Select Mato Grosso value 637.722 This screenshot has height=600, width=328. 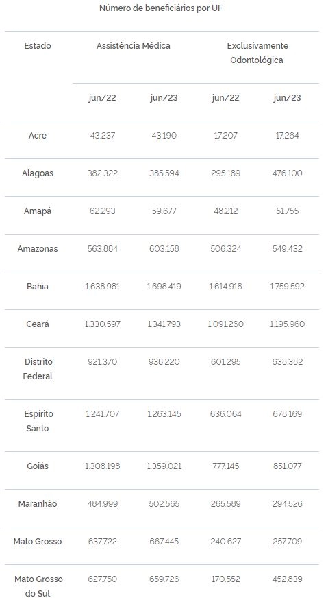click(102, 541)
